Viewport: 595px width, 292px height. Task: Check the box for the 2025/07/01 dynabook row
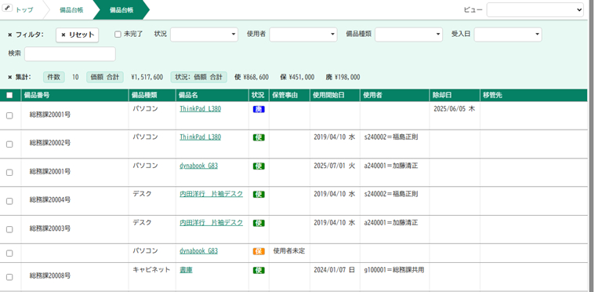(9, 173)
